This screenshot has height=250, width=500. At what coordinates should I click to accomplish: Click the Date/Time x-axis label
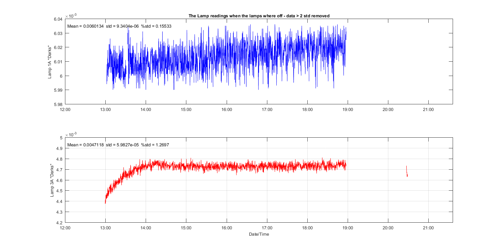(x=259, y=234)
